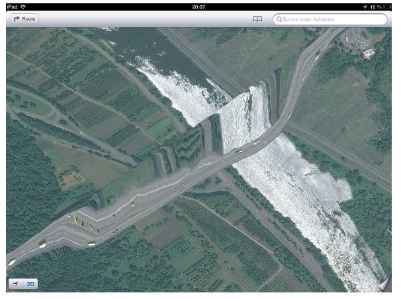This screenshot has width=401, height=299.
Task: Tap the magnifying glass search icon
Action: (280, 19)
